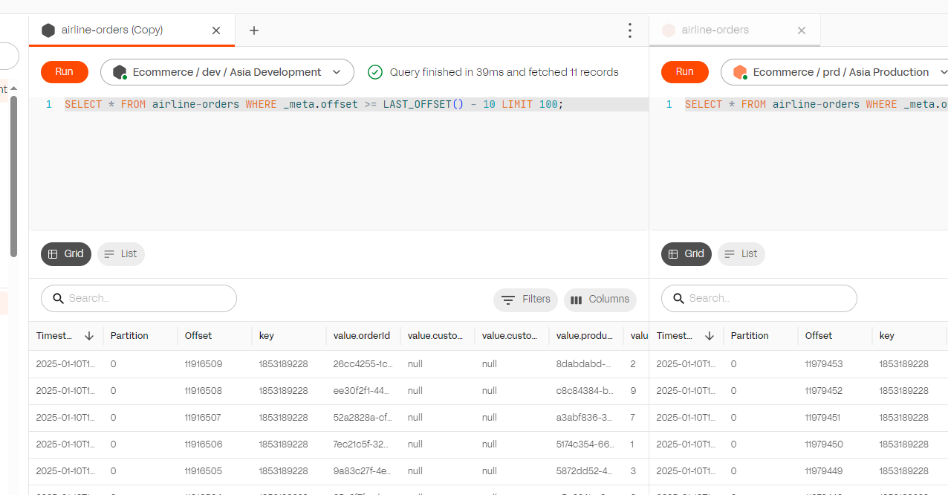Switch right results to List view
The height and width of the screenshot is (495, 948).
click(x=741, y=254)
